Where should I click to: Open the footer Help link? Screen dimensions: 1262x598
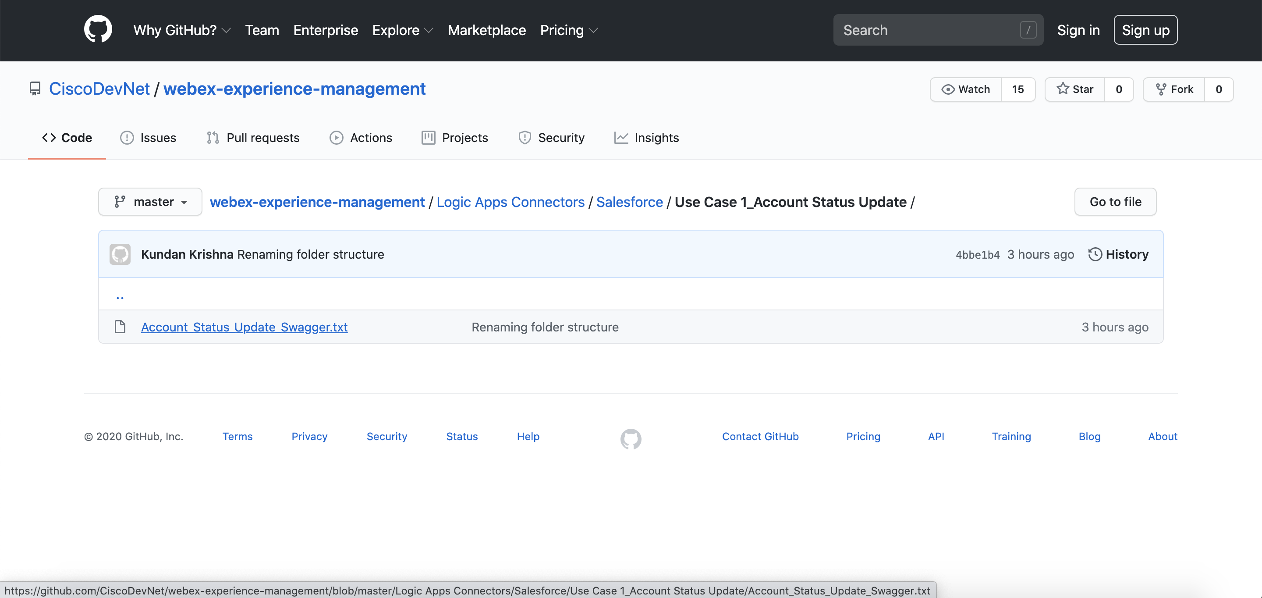(528, 436)
